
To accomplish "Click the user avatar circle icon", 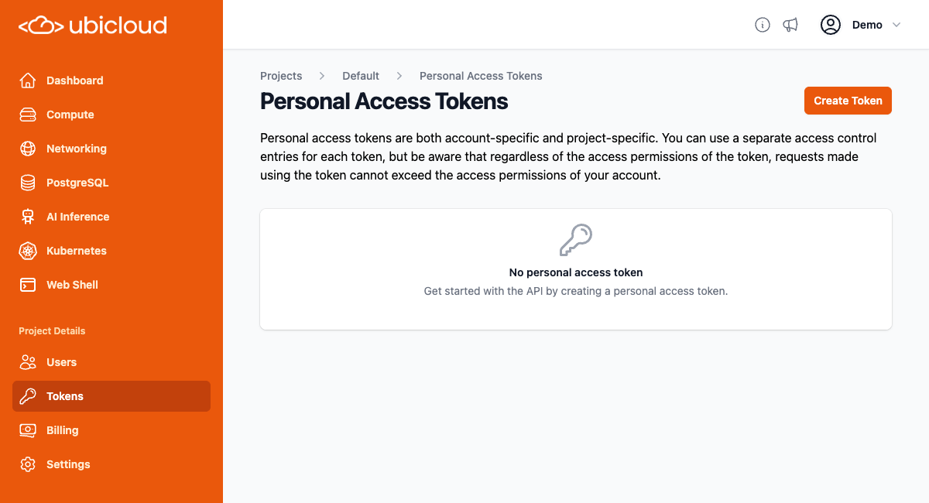I will coord(831,25).
